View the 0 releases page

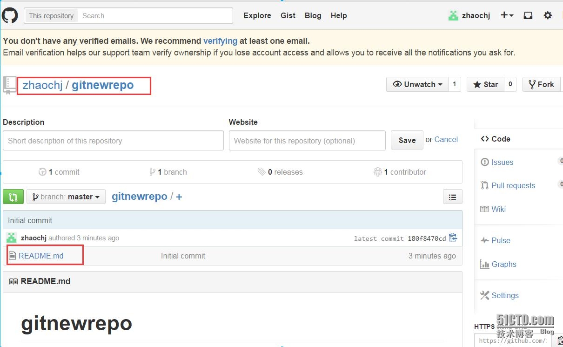coord(281,172)
